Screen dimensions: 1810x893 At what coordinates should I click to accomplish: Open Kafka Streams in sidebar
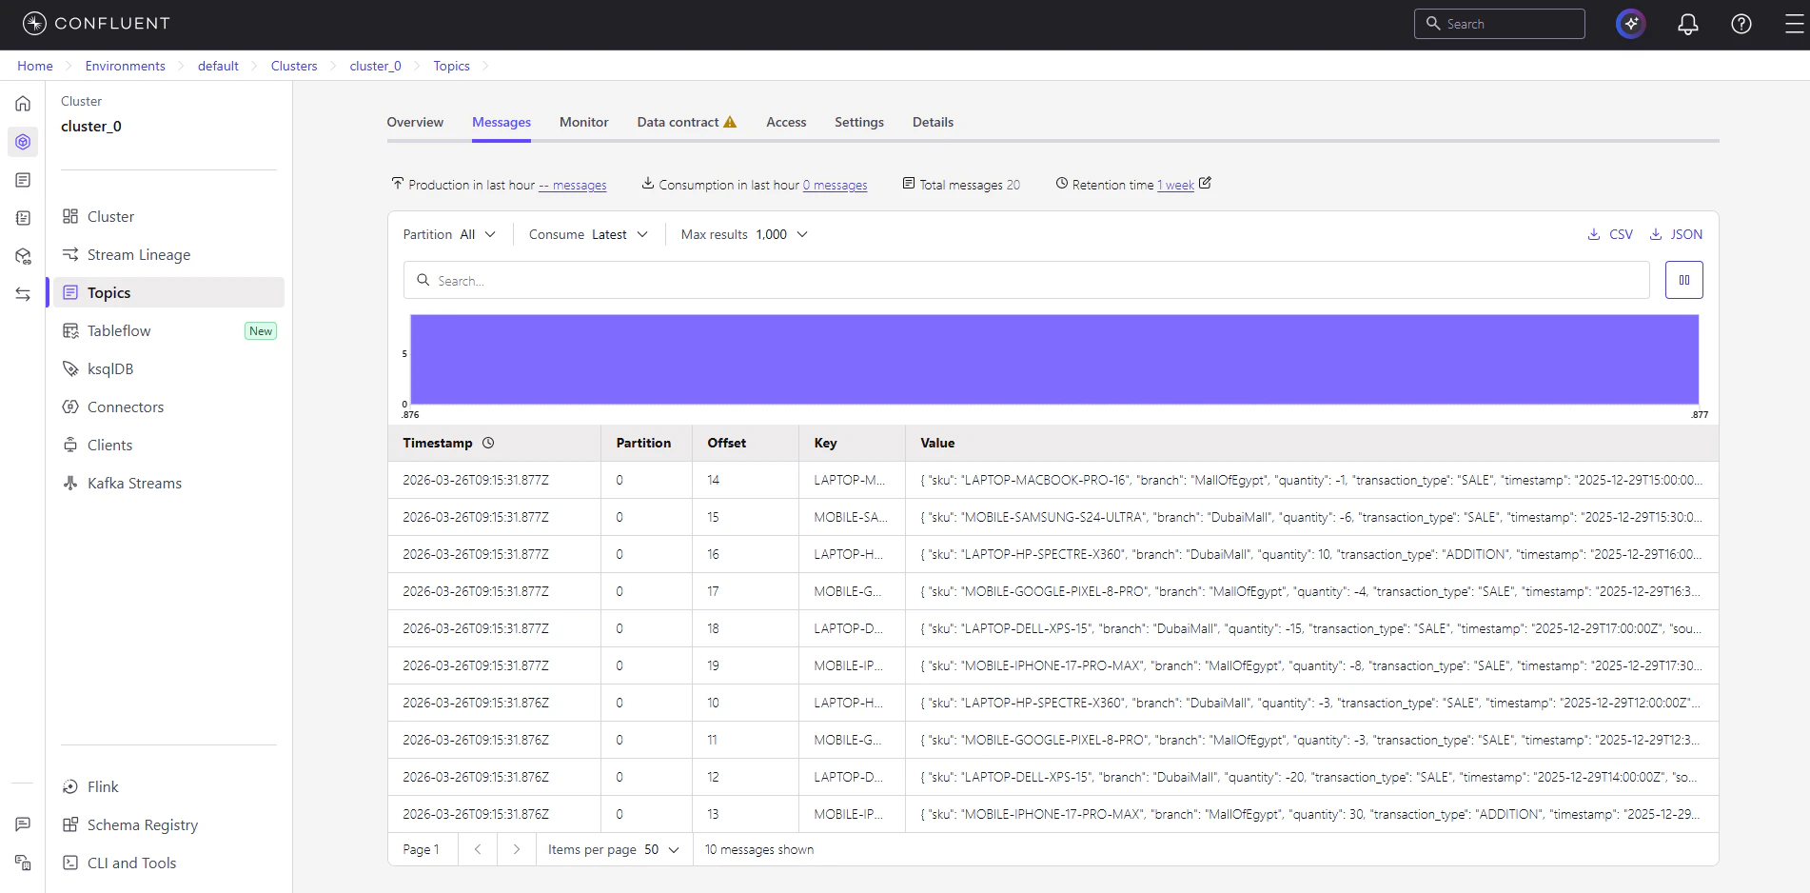[x=168, y=483]
